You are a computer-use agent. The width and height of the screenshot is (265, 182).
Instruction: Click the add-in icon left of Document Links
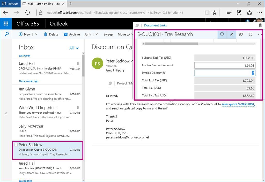(137, 25)
